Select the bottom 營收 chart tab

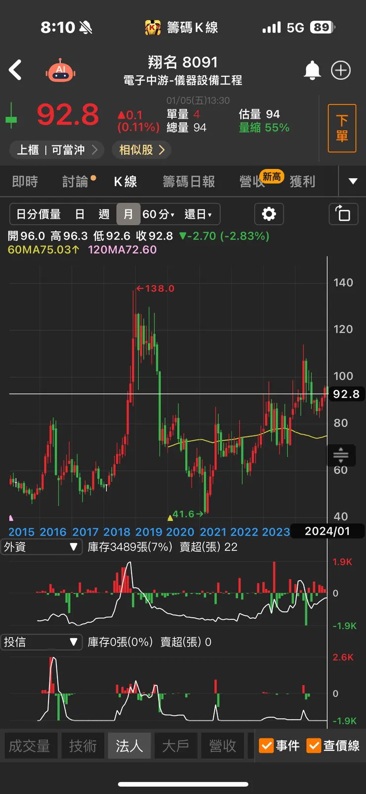[223, 745]
